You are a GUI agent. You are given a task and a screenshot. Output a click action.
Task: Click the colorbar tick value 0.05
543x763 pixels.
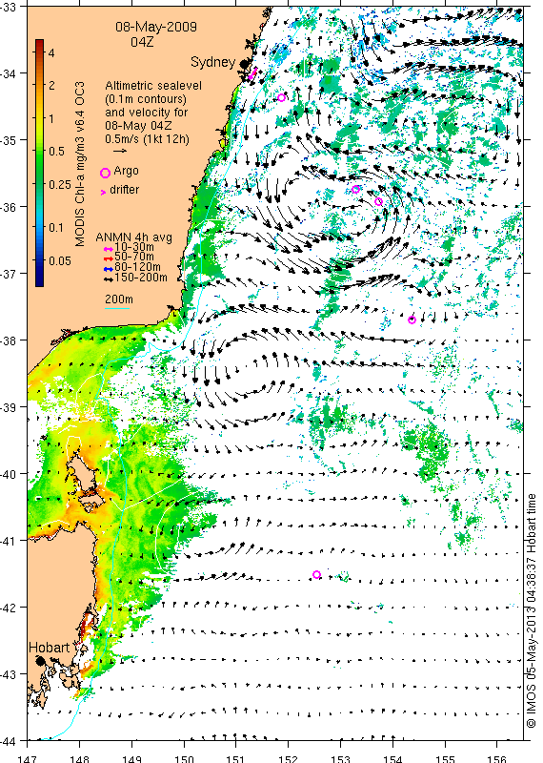60,260
